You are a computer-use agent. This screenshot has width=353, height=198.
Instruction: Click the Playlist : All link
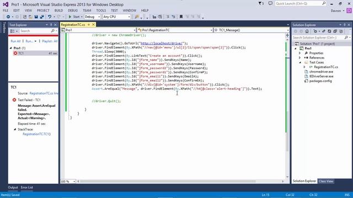click(x=50, y=41)
